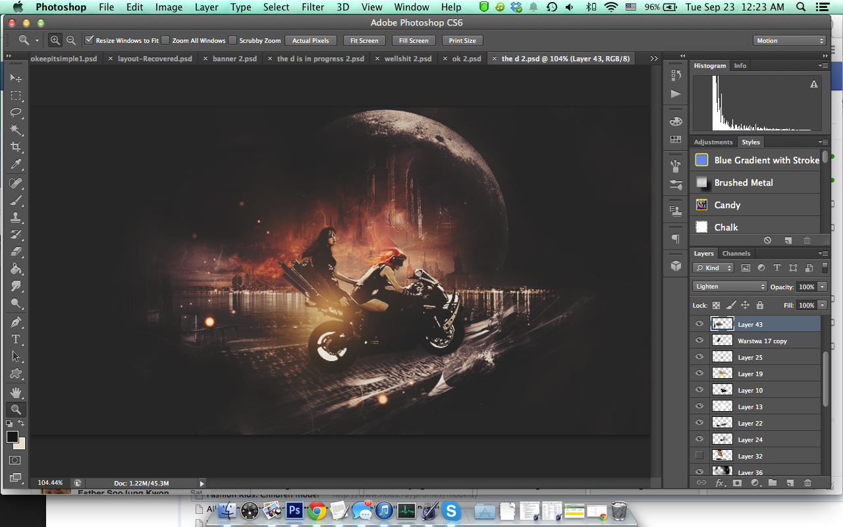The image size is (843, 527).
Task: Click Actual Pixels button
Action: pos(311,40)
